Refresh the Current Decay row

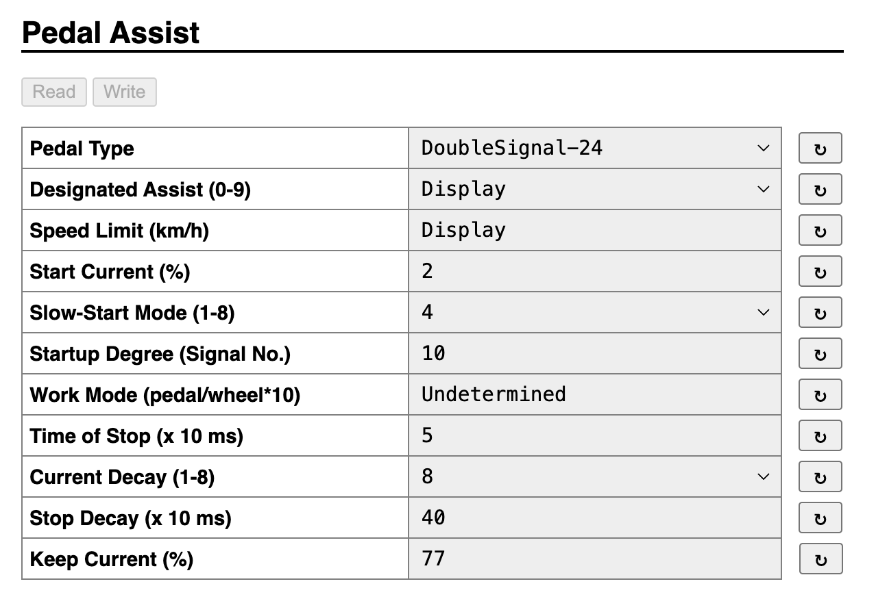click(820, 477)
